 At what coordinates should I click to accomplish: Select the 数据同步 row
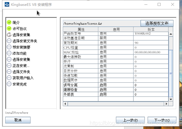tap(116, 80)
